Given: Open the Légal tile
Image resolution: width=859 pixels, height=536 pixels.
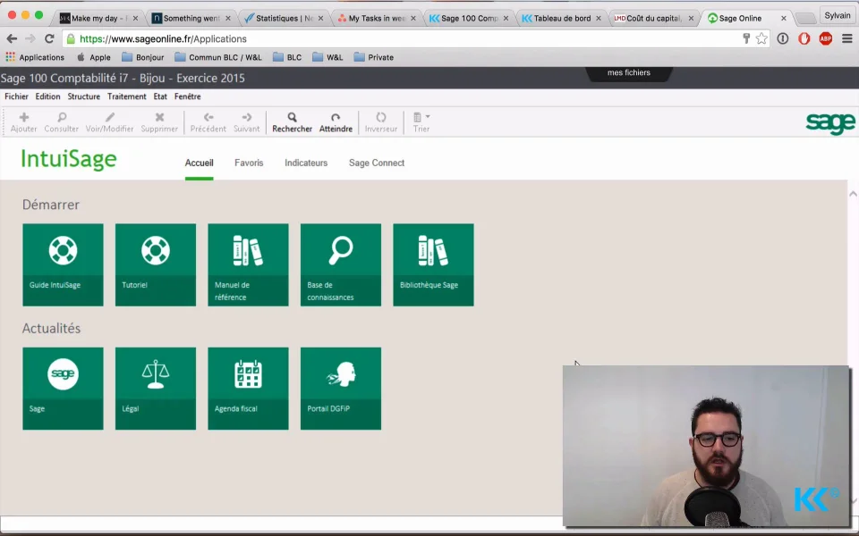Looking at the screenshot, I should coord(156,389).
